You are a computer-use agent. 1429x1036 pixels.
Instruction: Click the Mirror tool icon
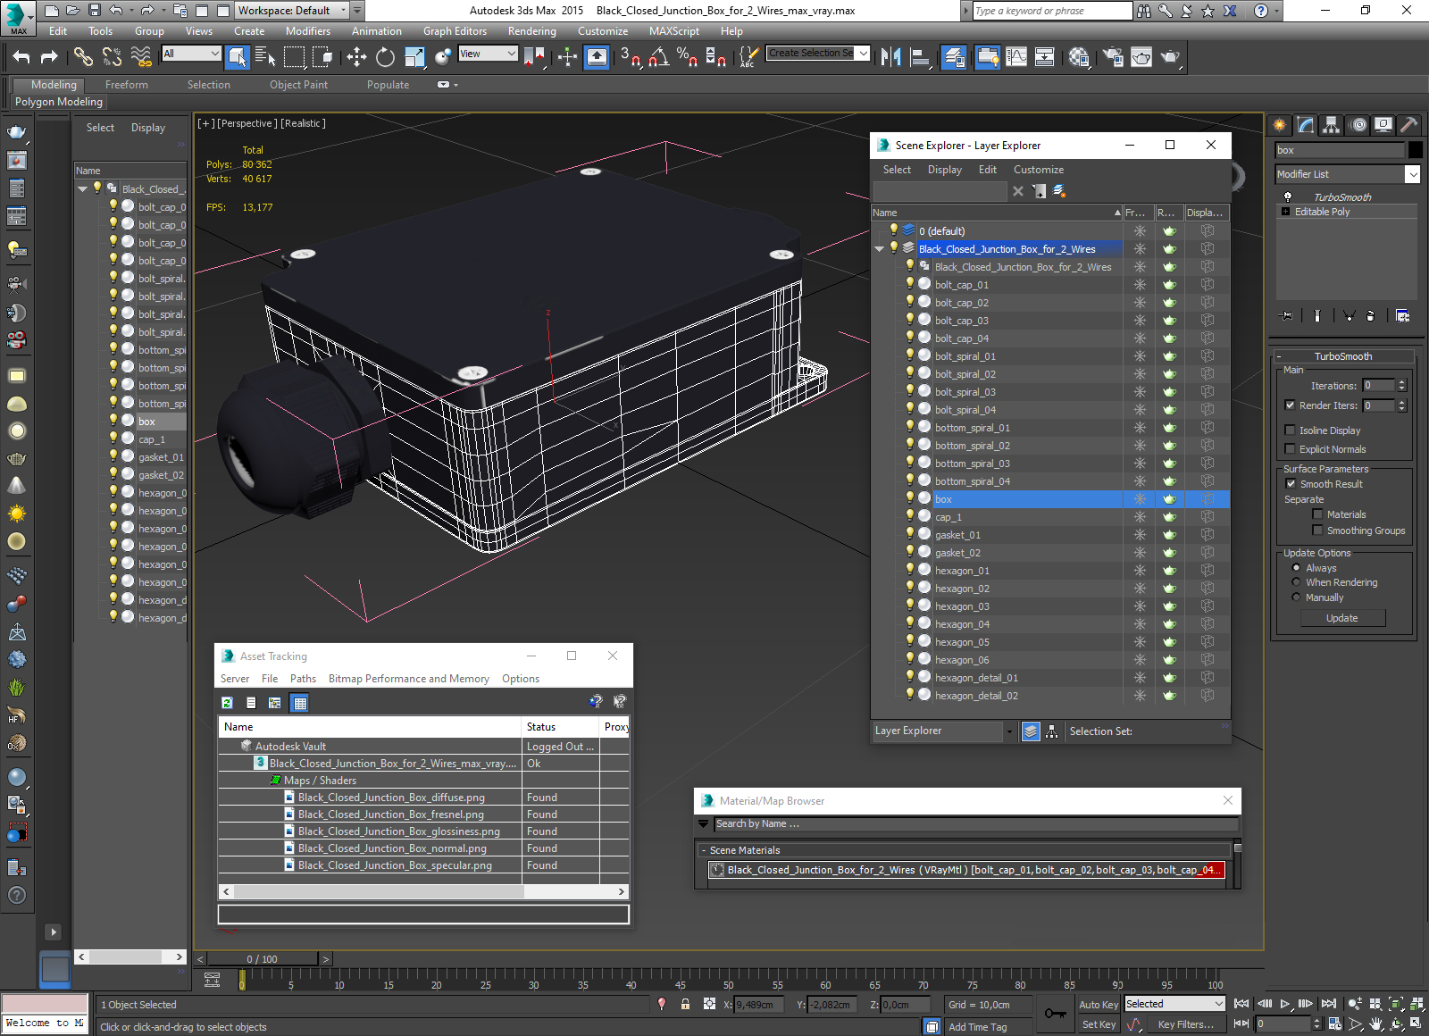890,57
